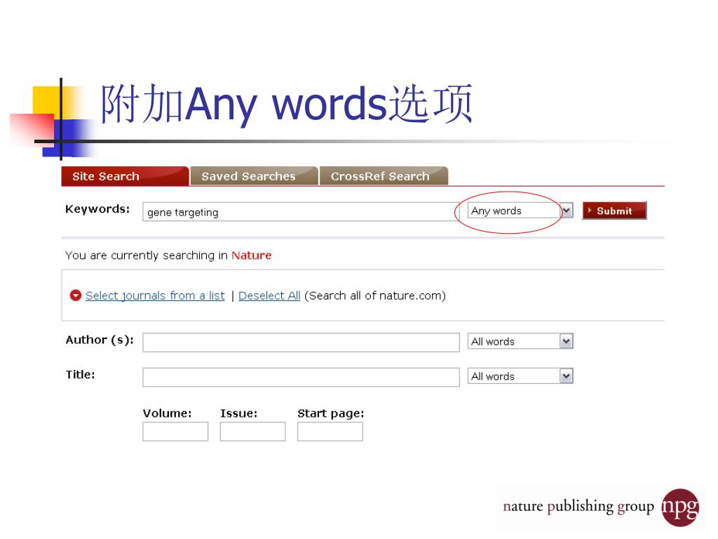
Task: Open the Keywords 'Any words' dropdown
Action: (x=520, y=211)
